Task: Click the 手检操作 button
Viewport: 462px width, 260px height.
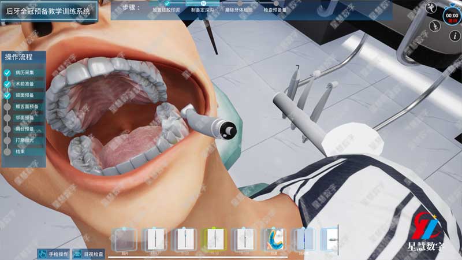Action: (x=54, y=254)
